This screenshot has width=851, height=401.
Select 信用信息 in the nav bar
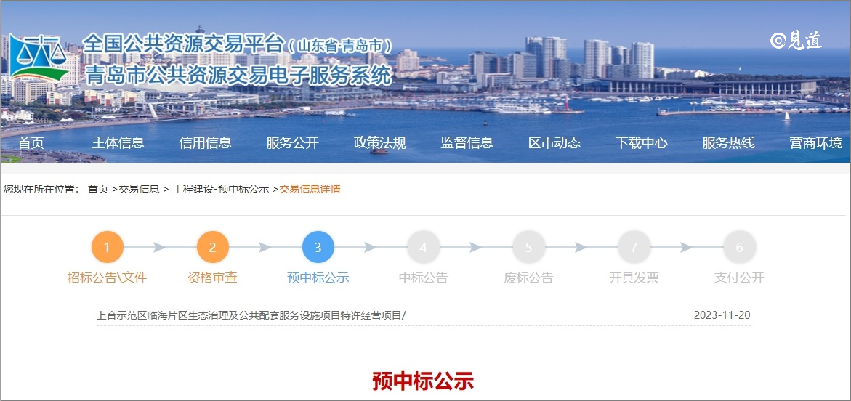(x=206, y=143)
